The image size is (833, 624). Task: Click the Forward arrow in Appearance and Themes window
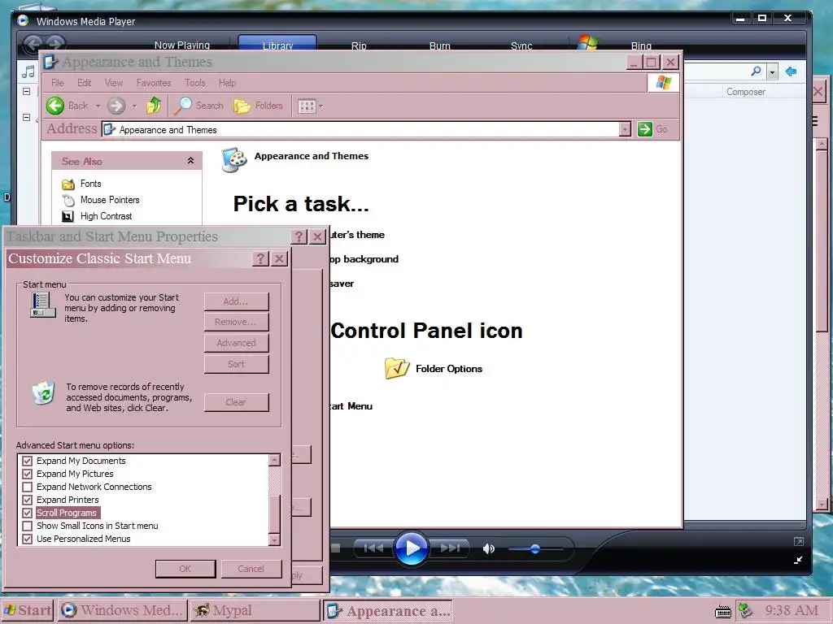click(116, 106)
